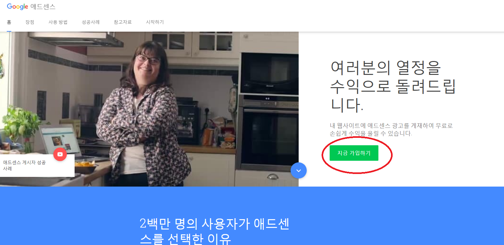Click the green 지금 가입하기 button
The width and height of the screenshot is (504, 245).
(354, 153)
